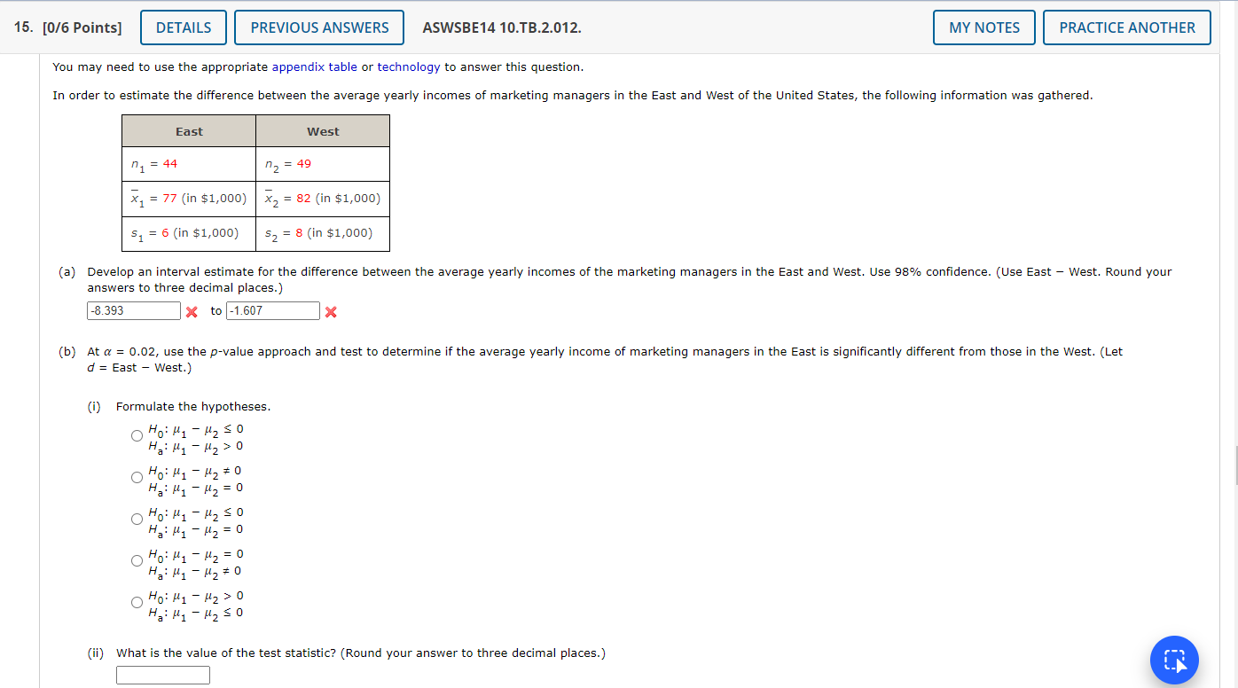Select the second hypothesis pair radio button

[x=137, y=476]
